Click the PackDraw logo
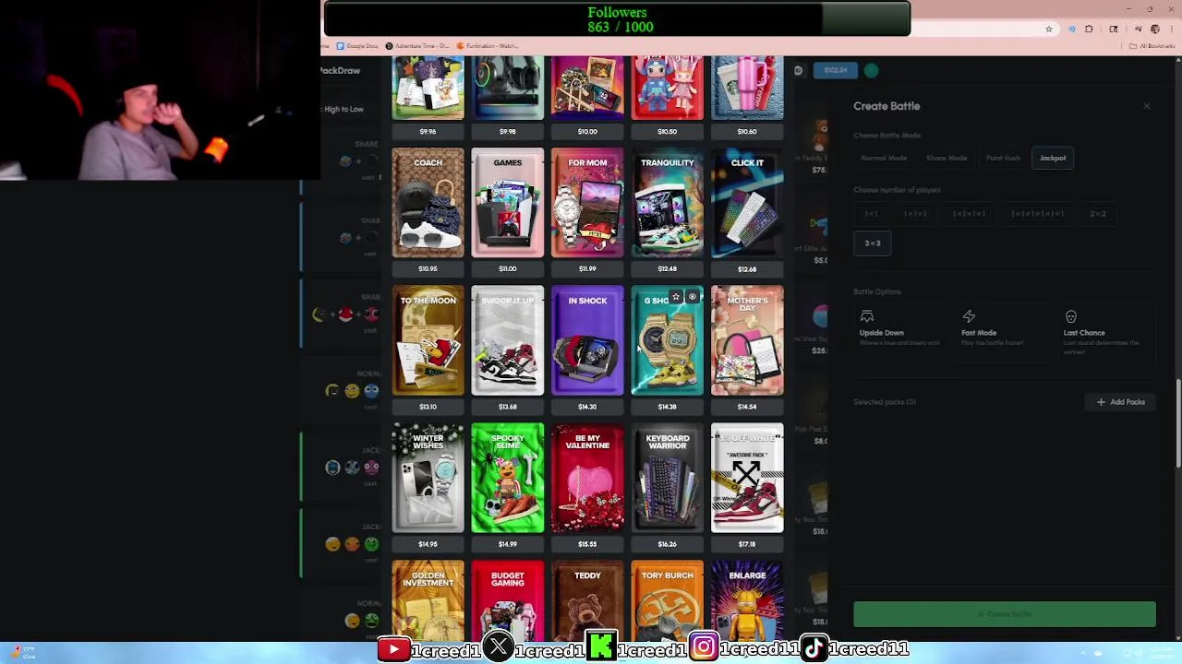 tap(341, 70)
